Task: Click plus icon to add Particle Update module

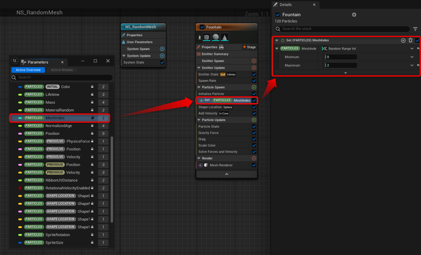Action: (254, 120)
